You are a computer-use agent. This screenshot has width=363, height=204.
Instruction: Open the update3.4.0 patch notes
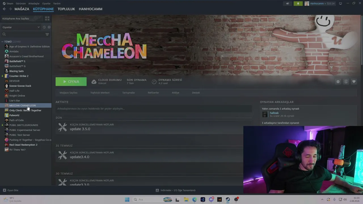80,157
